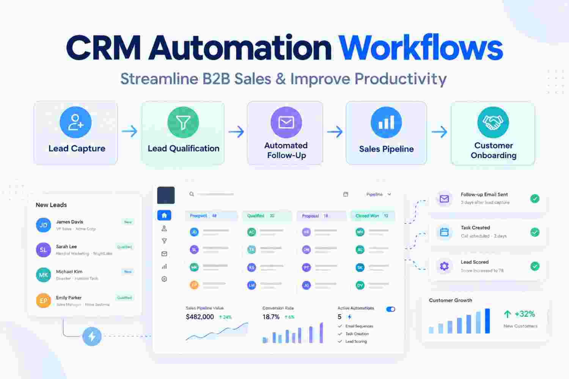Click the gear icon on Lead Scored
Viewport: 569px width, 379px height.
coord(444,266)
